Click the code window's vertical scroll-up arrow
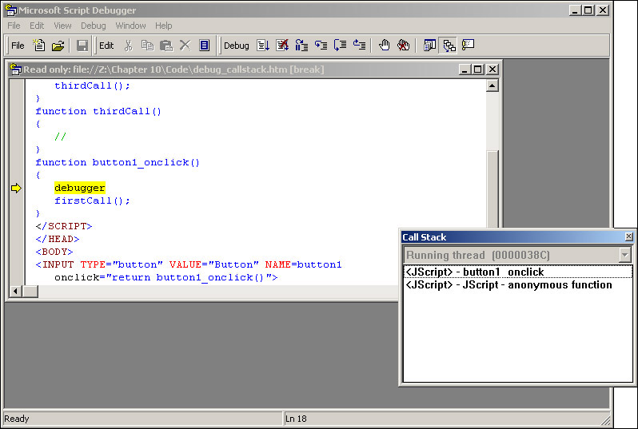This screenshot has width=638, height=429. point(492,85)
